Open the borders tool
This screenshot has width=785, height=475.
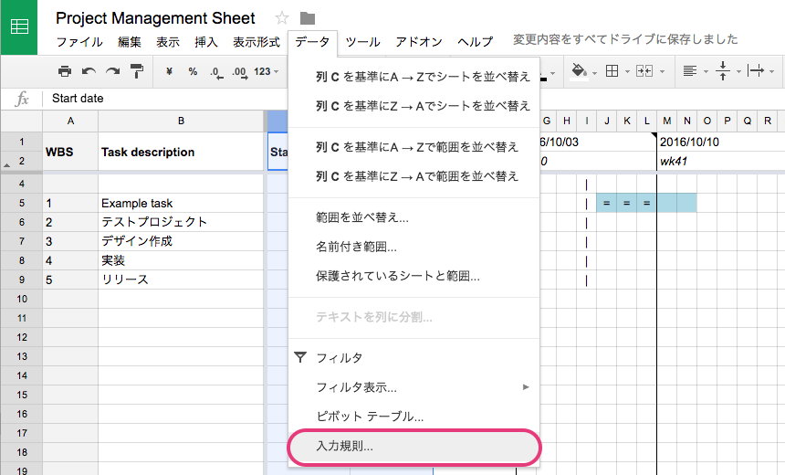612,71
